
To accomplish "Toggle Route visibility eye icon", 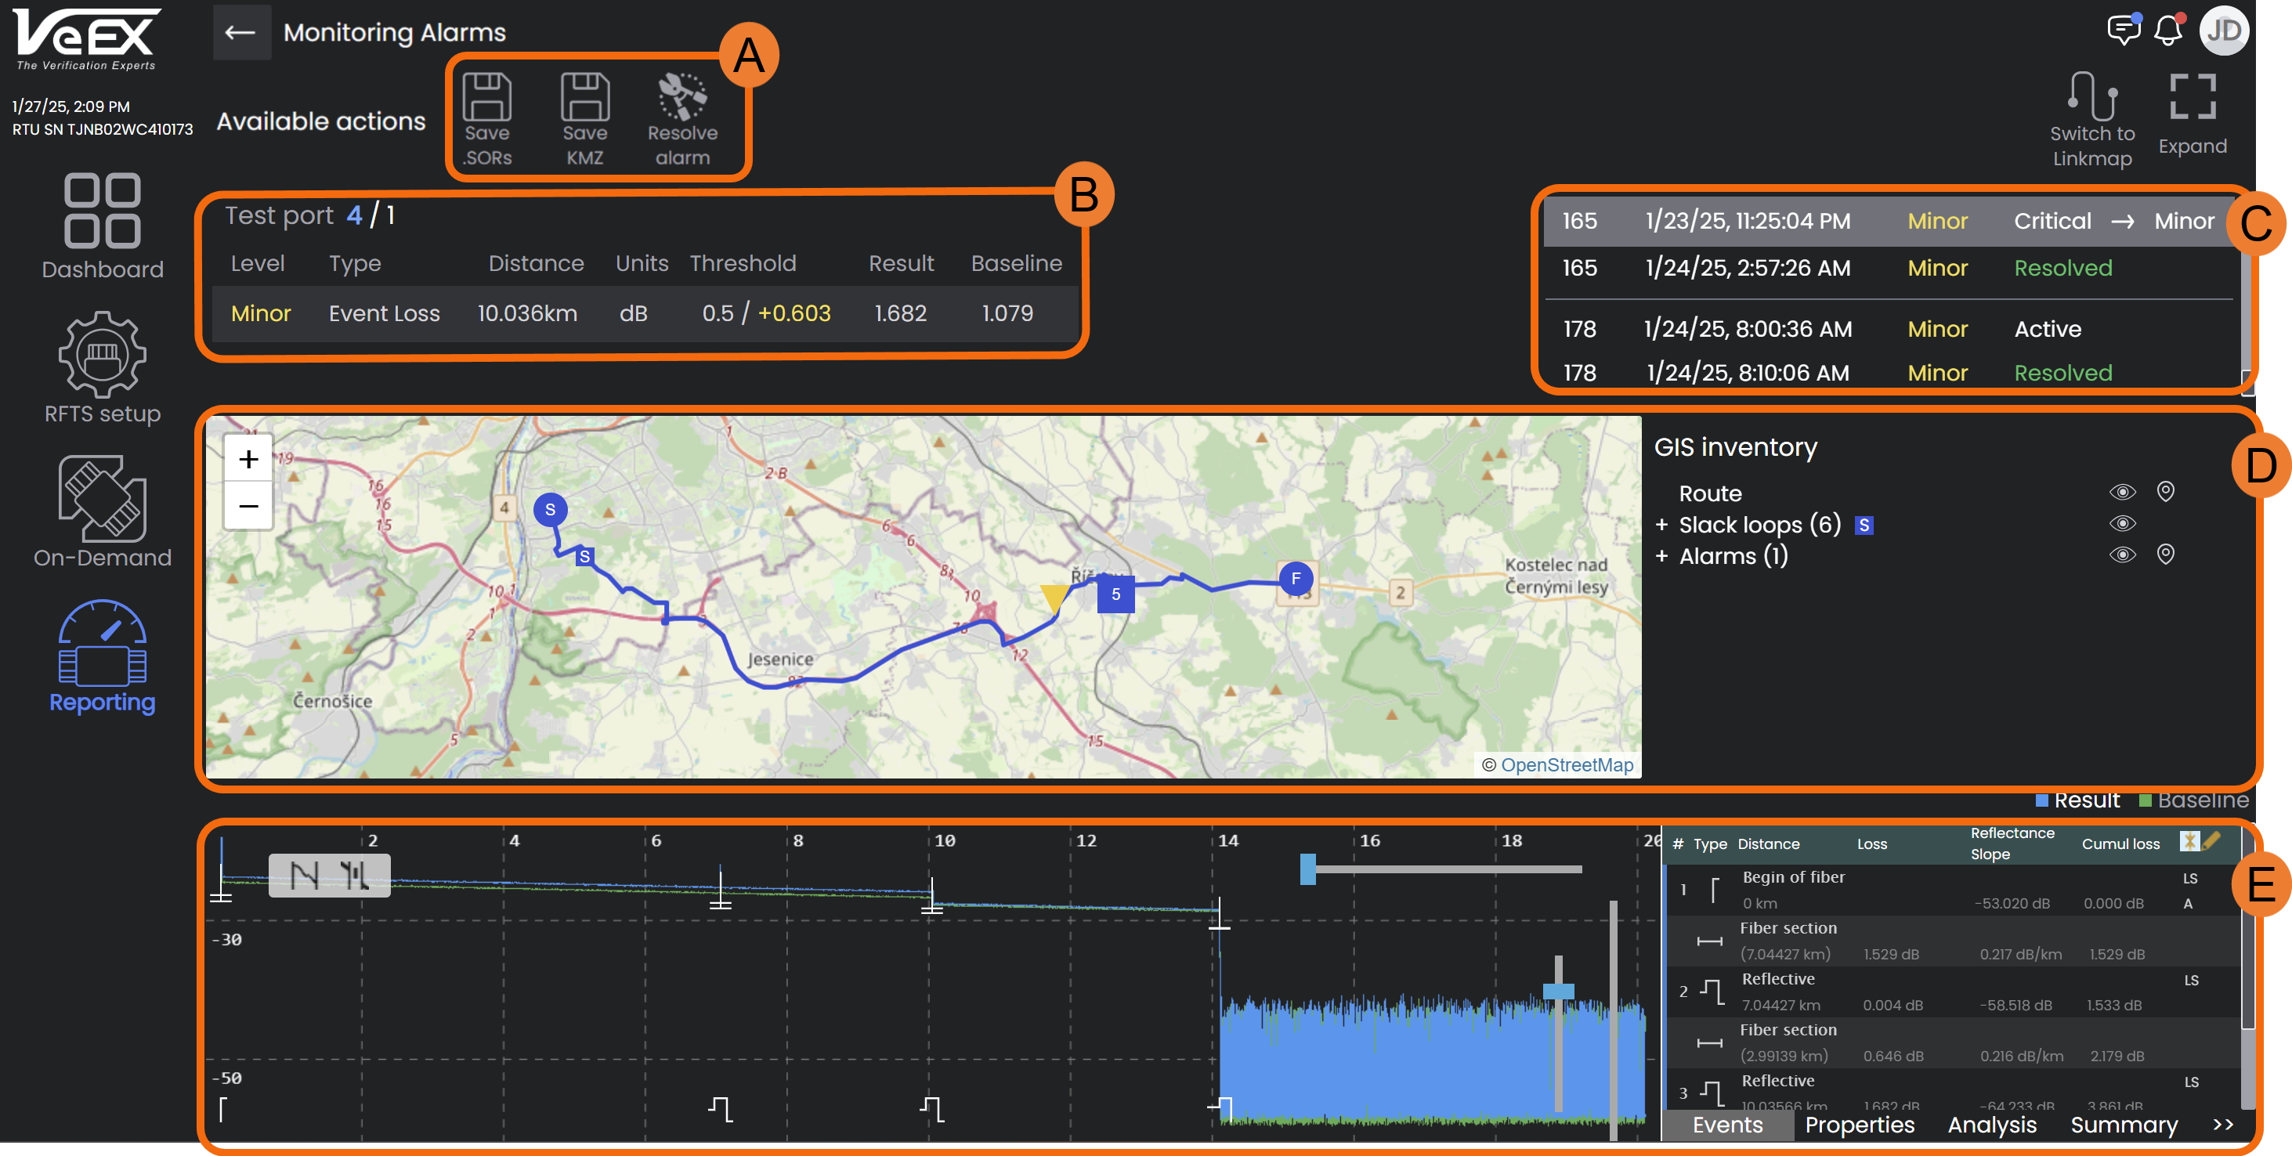I will pos(2122,492).
